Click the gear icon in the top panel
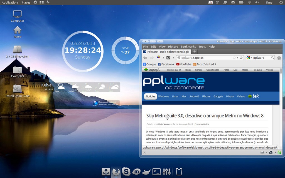285x178 pixels. pos(35,2)
